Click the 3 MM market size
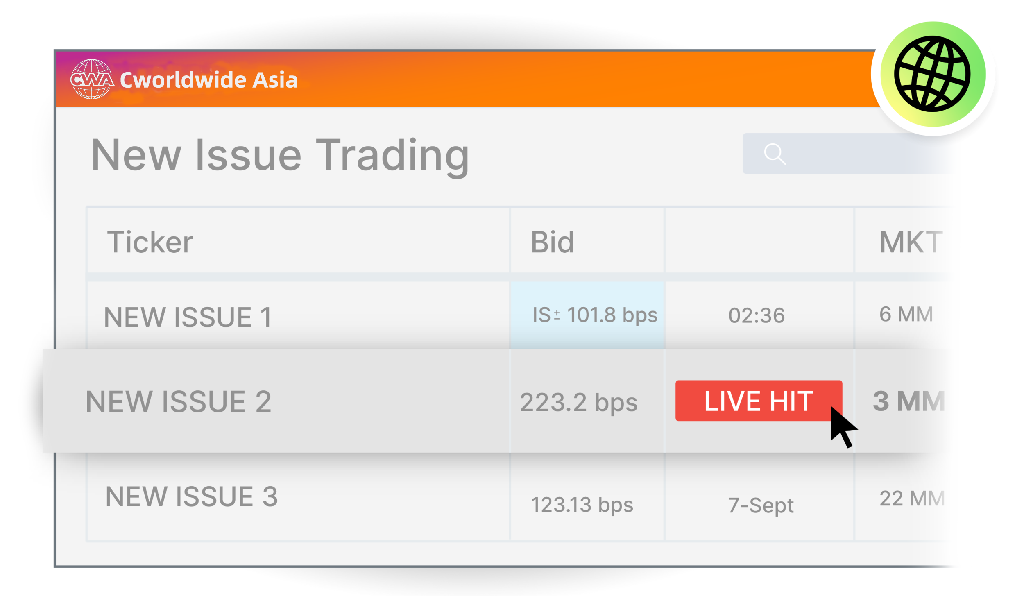 click(908, 401)
